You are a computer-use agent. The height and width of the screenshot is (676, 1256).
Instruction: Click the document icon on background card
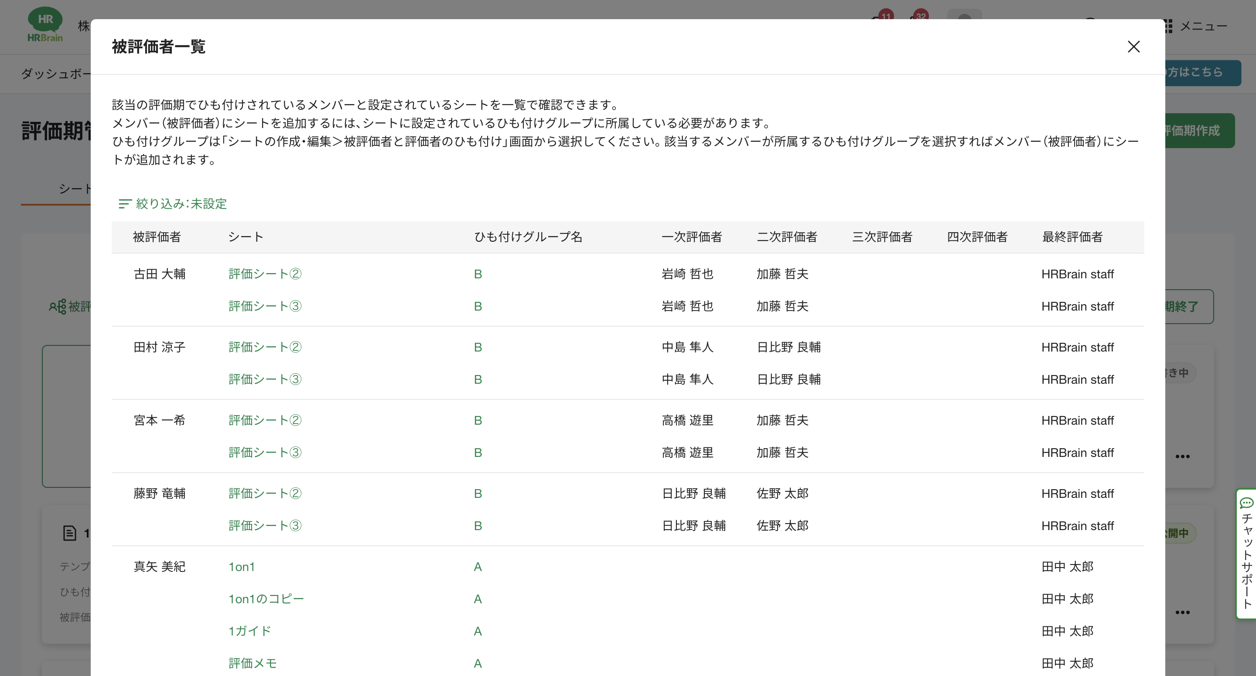[70, 533]
